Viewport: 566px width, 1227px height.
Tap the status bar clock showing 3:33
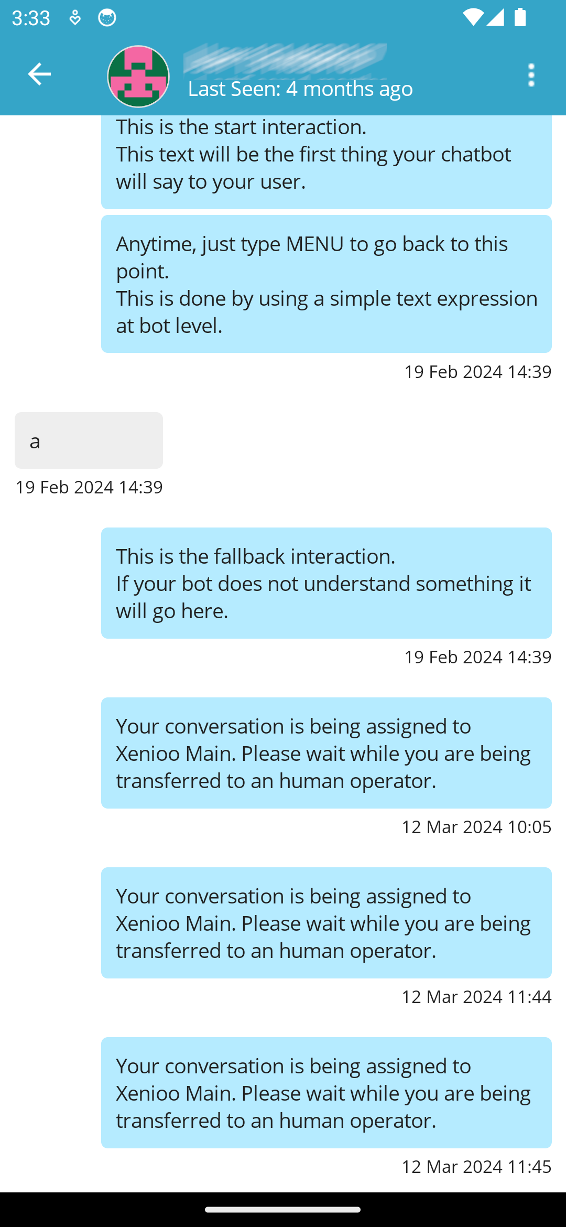pyautogui.click(x=31, y=18)
